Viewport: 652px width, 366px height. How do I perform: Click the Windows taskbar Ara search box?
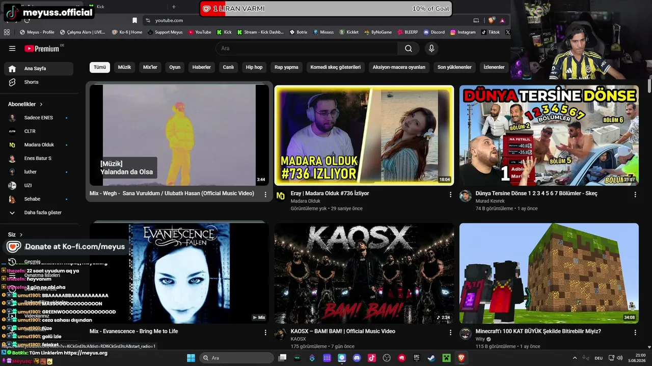(236, 358)
